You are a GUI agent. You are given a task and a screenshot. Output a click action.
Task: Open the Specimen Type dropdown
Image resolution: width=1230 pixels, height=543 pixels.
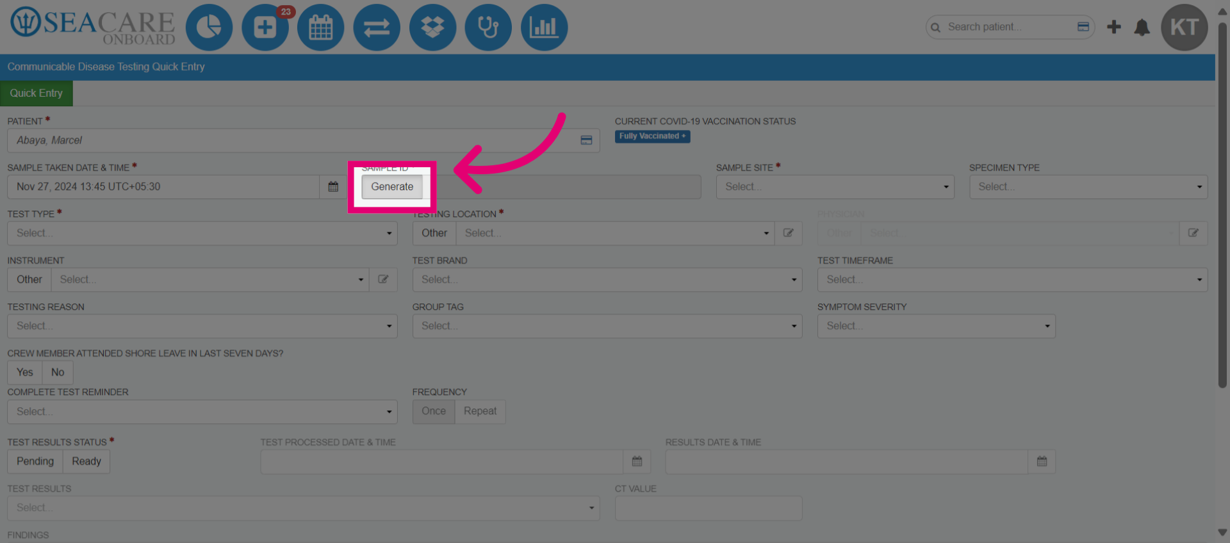click(1088, 187)
